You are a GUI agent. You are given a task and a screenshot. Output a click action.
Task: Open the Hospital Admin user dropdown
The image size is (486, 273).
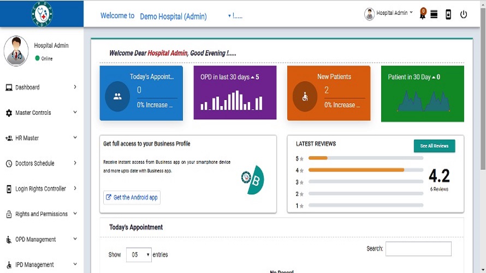(x=389, y=14)
